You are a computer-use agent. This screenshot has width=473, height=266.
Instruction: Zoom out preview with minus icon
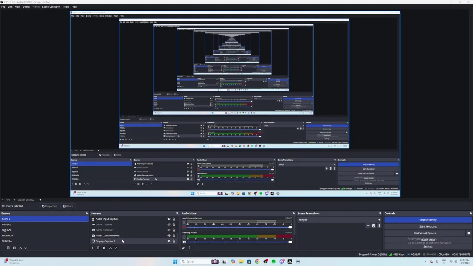click(3, 200)
